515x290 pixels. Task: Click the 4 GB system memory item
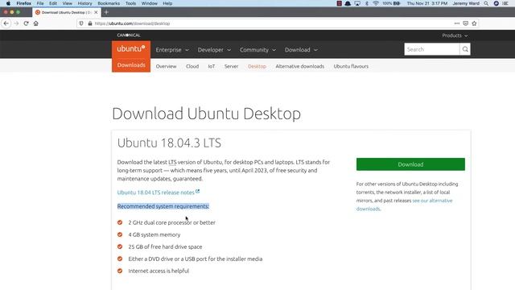[154, 234]
